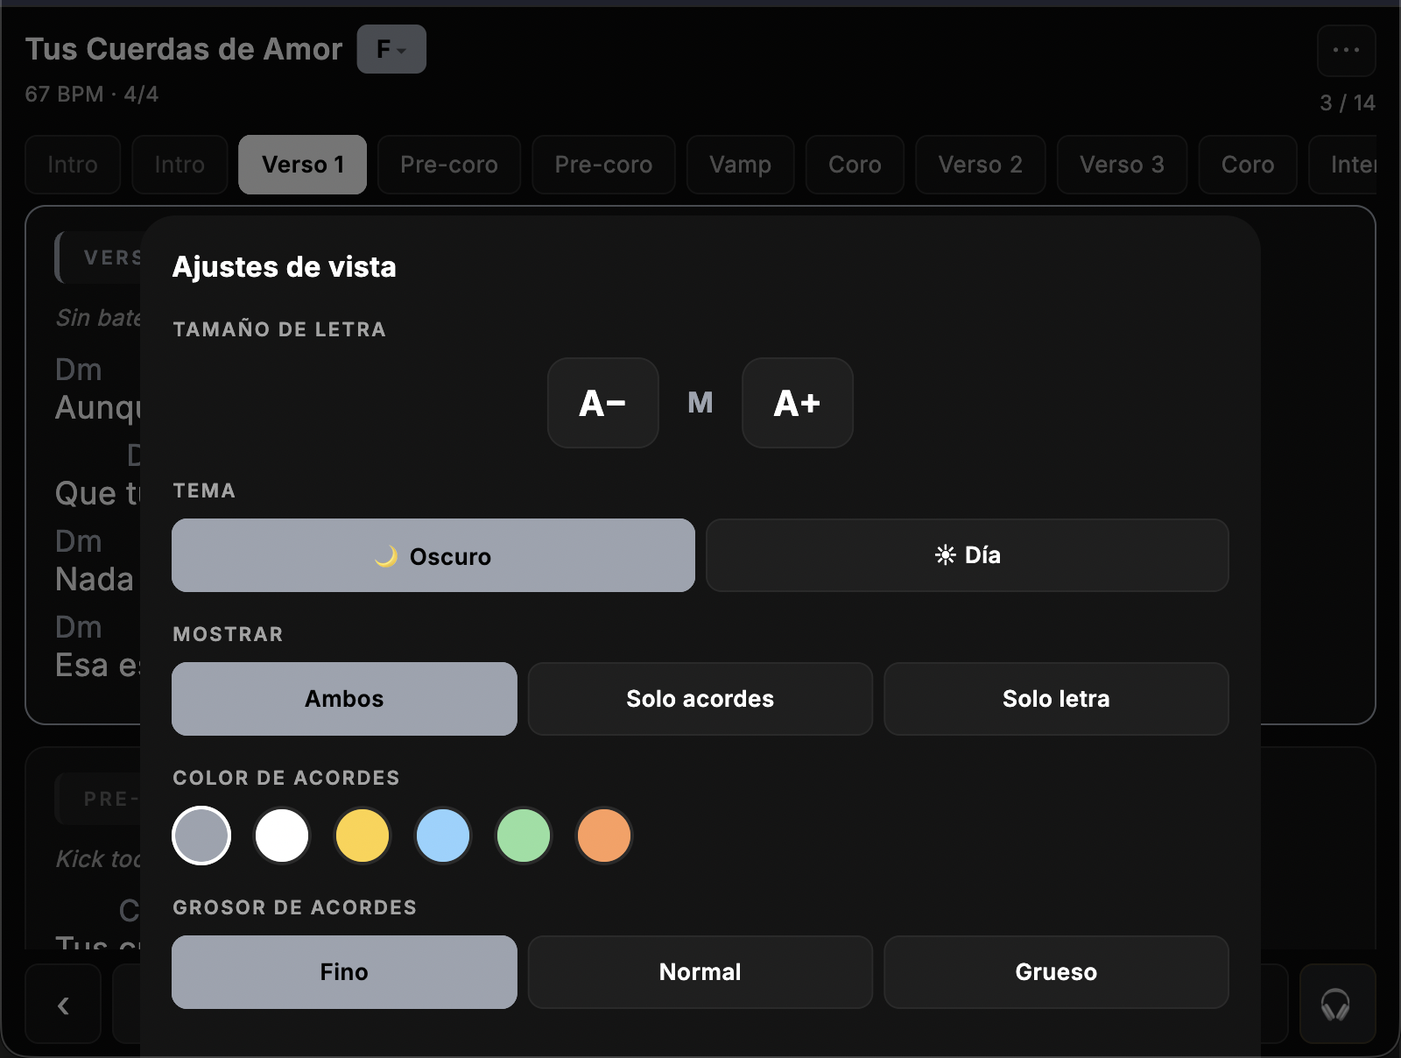Go back with the left chevron button
This screenshot has width=1401, height=1058.
pos(63,1004)
